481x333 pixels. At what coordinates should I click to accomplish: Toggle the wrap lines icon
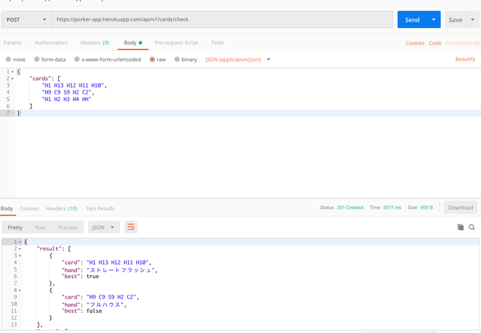coord(131,227)
